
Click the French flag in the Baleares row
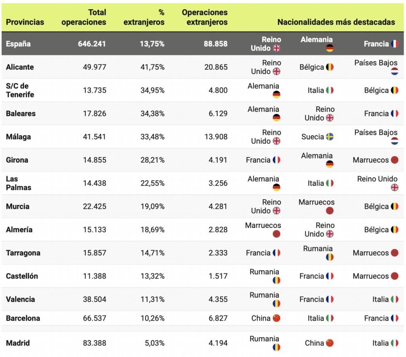tap(395, 114)
